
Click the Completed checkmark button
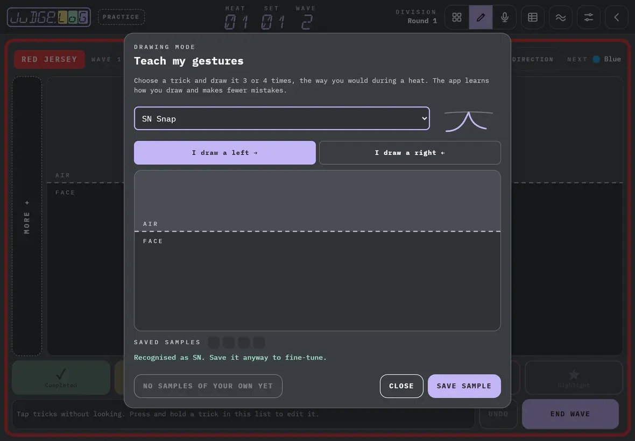[61, 378]
